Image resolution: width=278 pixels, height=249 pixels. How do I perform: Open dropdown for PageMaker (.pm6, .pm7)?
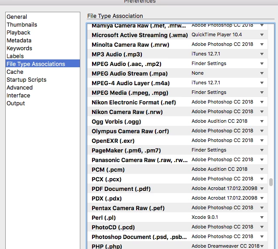tap(262, 150)
